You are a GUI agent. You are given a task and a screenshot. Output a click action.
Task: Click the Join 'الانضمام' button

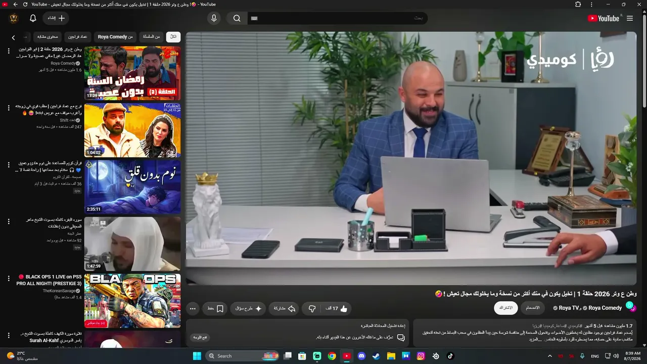point(533,308)
